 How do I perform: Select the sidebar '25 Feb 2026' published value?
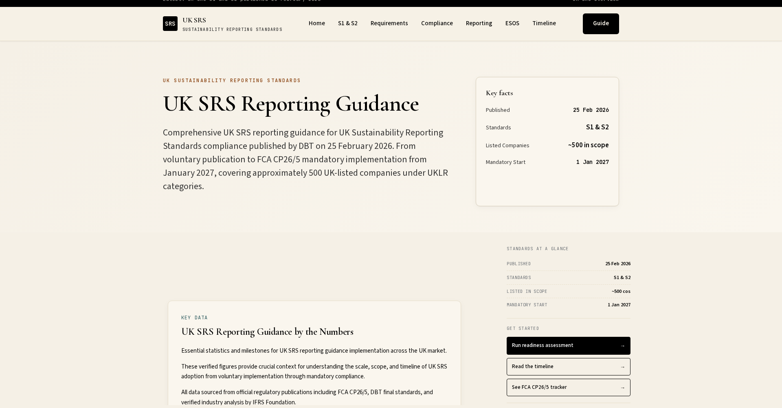(618, 264)
